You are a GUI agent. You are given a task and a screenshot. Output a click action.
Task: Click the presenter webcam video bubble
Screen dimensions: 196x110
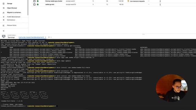(171, 88)
